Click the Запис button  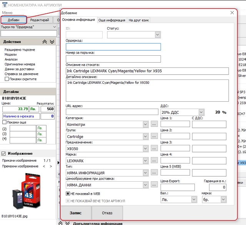(x=76, y=213)
